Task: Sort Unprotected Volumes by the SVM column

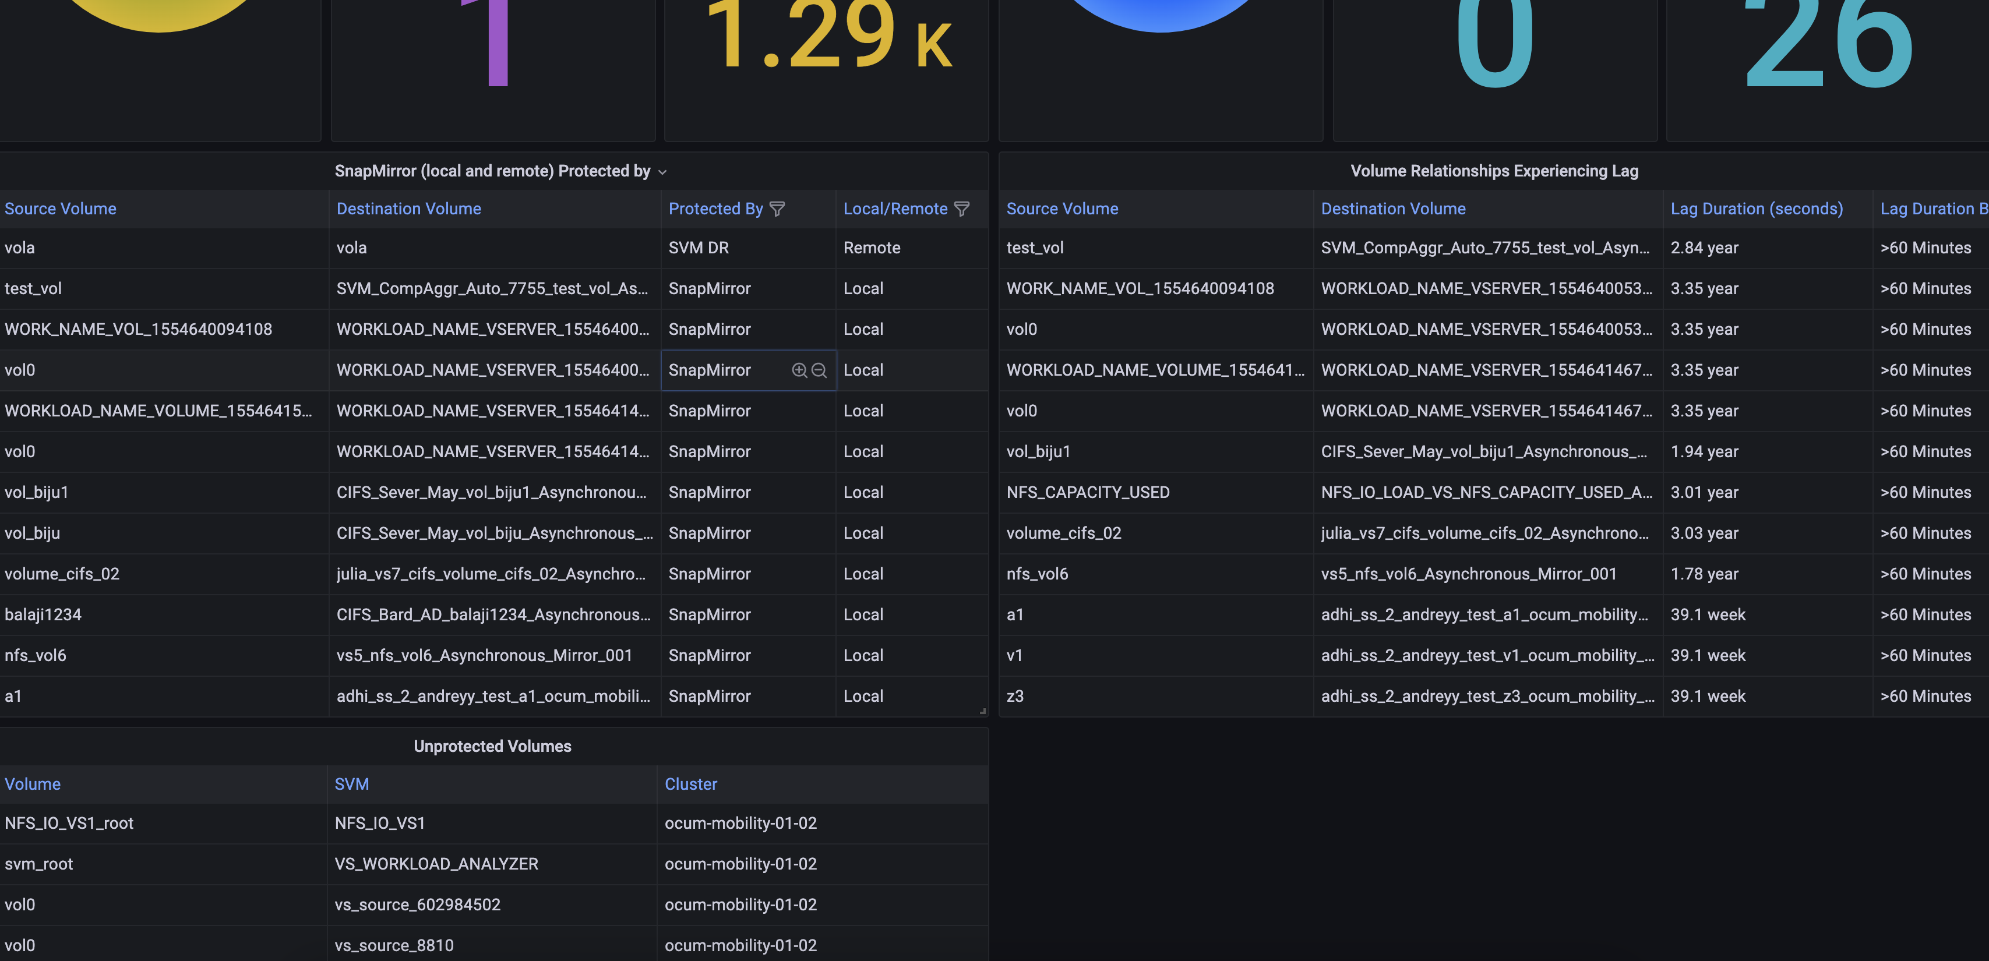Action: pos(352,785)
